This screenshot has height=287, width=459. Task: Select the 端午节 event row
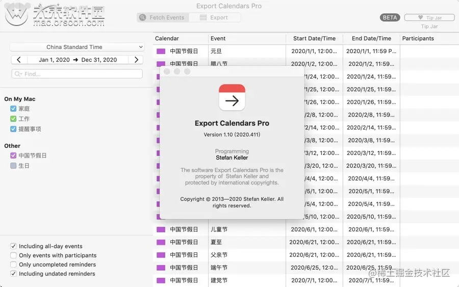(306, 268)
